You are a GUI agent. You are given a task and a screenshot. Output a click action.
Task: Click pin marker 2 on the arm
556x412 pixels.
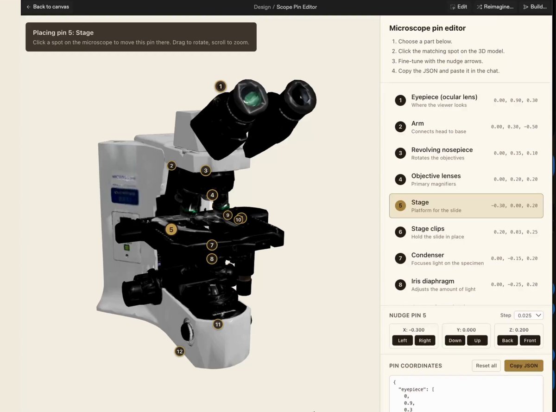[171, 166]
